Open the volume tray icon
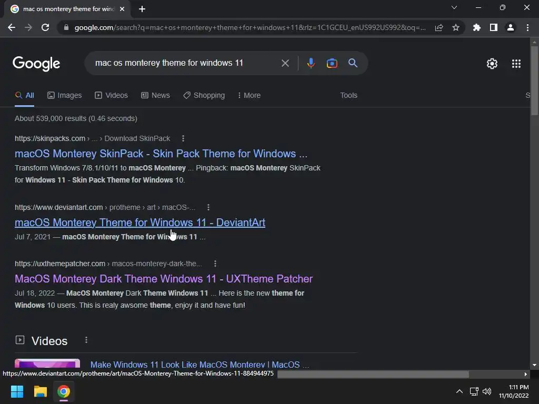 pyautogui.click(x=487, y=391)
